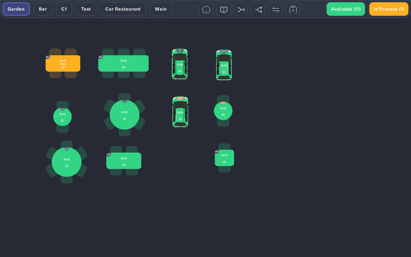Open the Car Restaurant tab
The width and height of the screenshot is (411, 257).
(123, 9)
